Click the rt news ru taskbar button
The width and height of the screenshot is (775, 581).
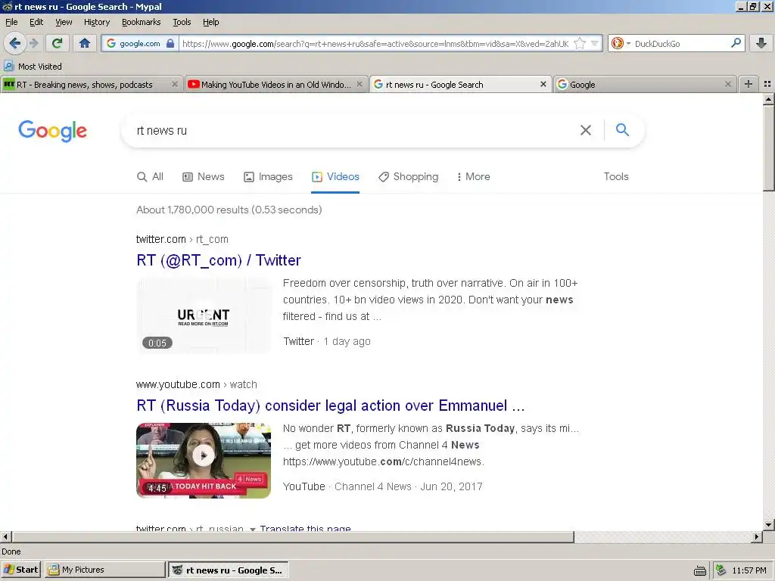[x=229, y=570]
